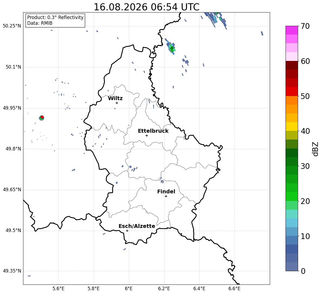
Task: Click the Product 0.3° Reflectivity info box
Action: click(55, 20)
